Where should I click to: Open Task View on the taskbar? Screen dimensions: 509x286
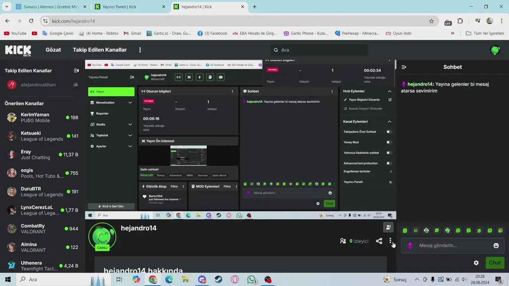click(119, 280)
